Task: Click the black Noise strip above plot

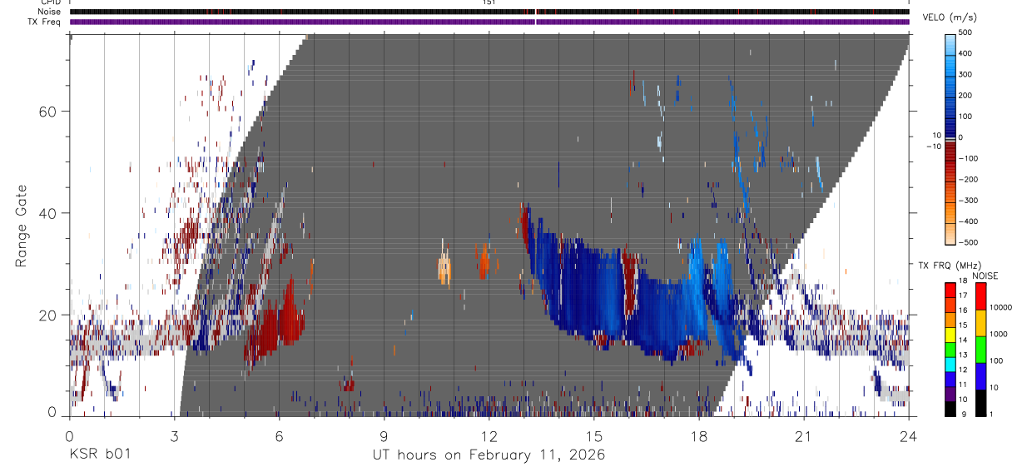Action: (x=489, y=12)
